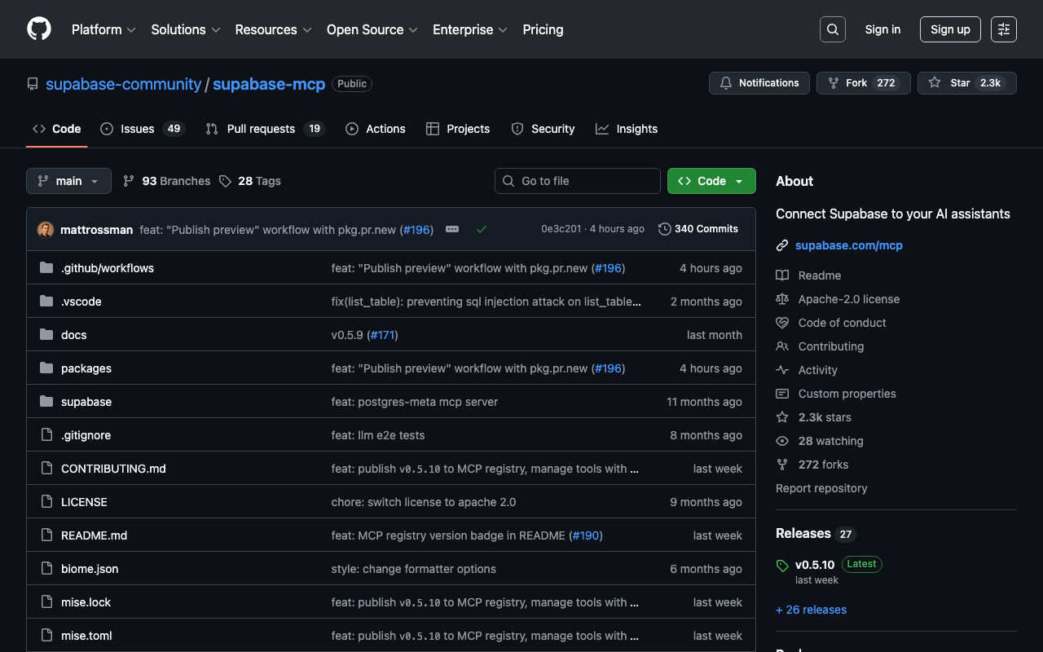This screenshot has height=652, width=1043.
Task: Open the docs folder icon
Action: pyautogui.click(x=46, y=335)
